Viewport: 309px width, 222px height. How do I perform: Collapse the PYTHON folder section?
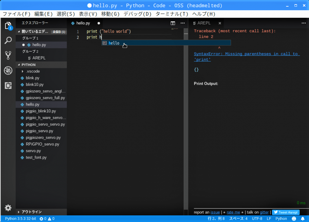(19, 65)
